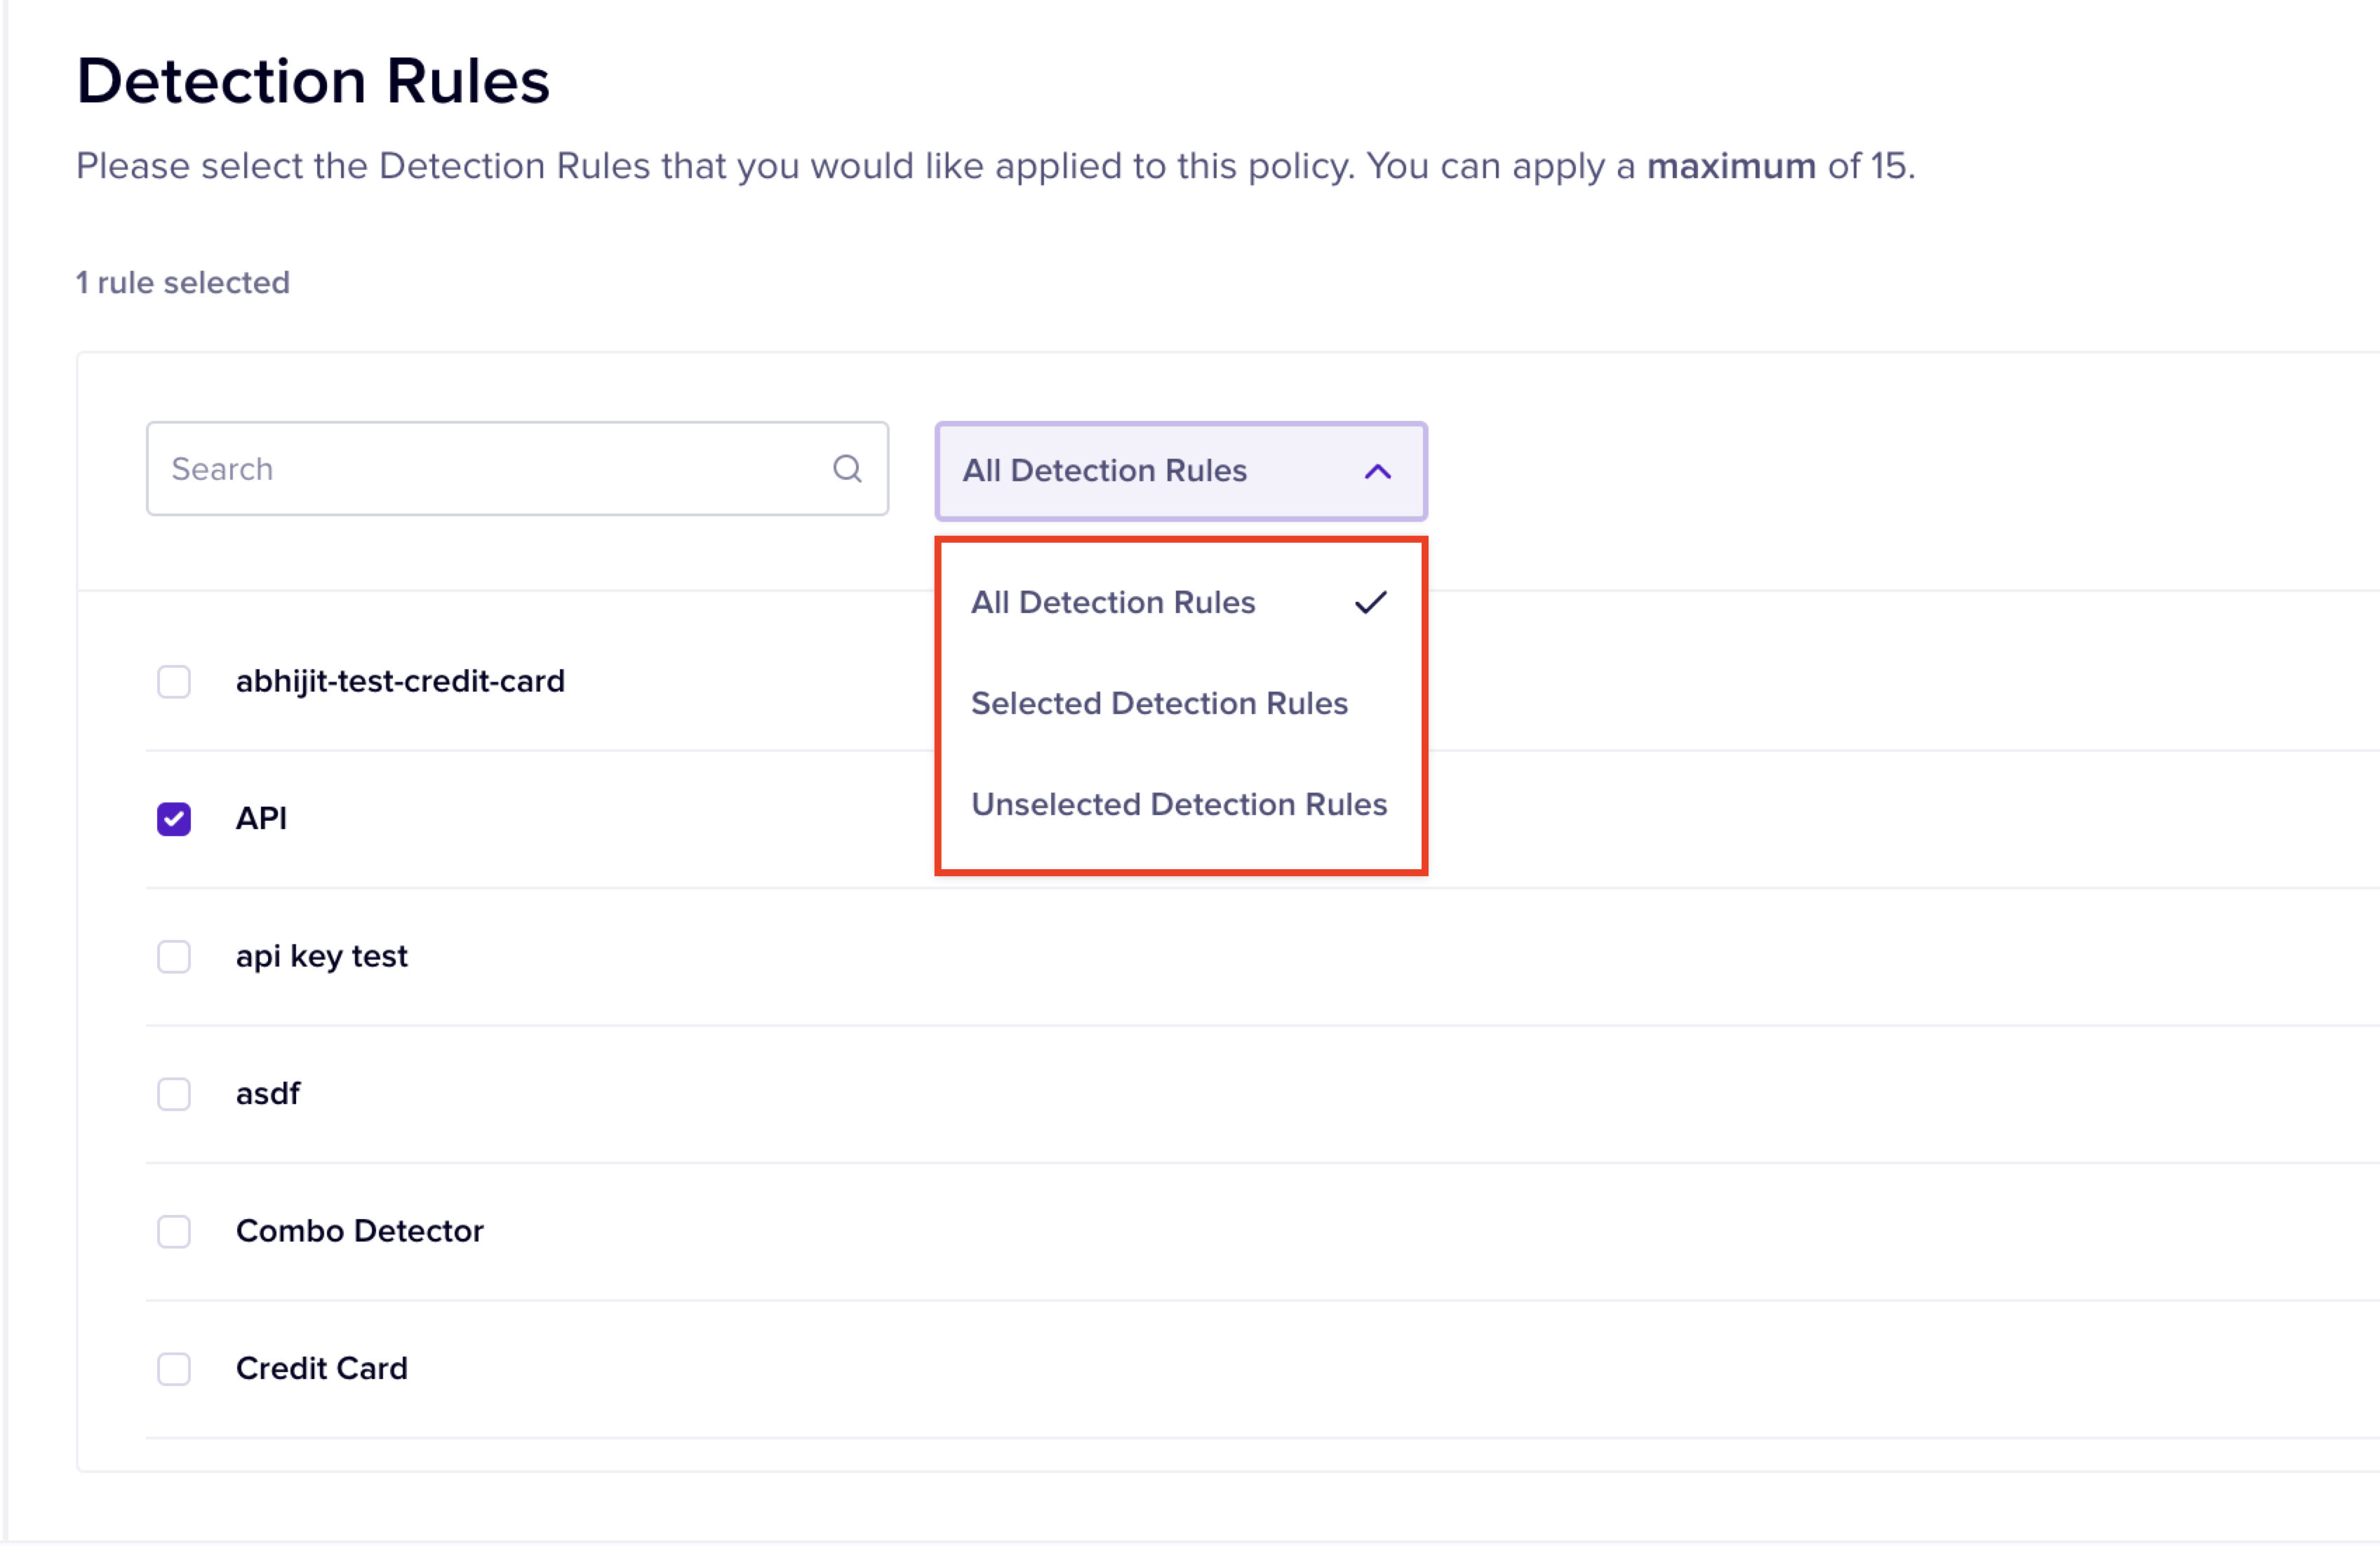Click the Credit Card rule label
The image size is (2380, 1546).
pyautogui.click(x=321, y=1369)
